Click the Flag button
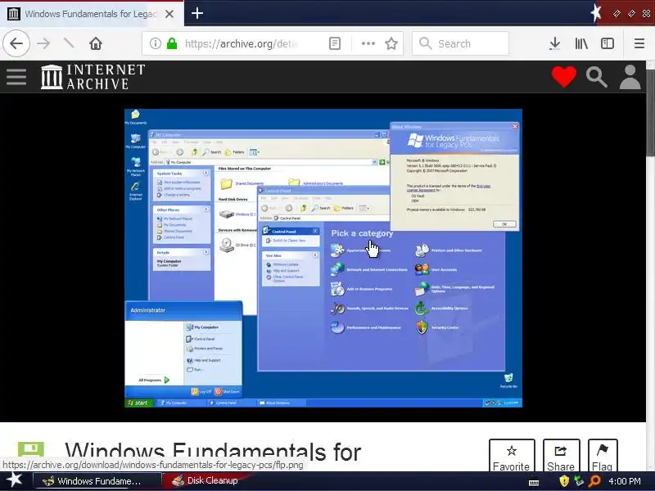The height and width of the screenshot is (491, 655). coord(602,456)
